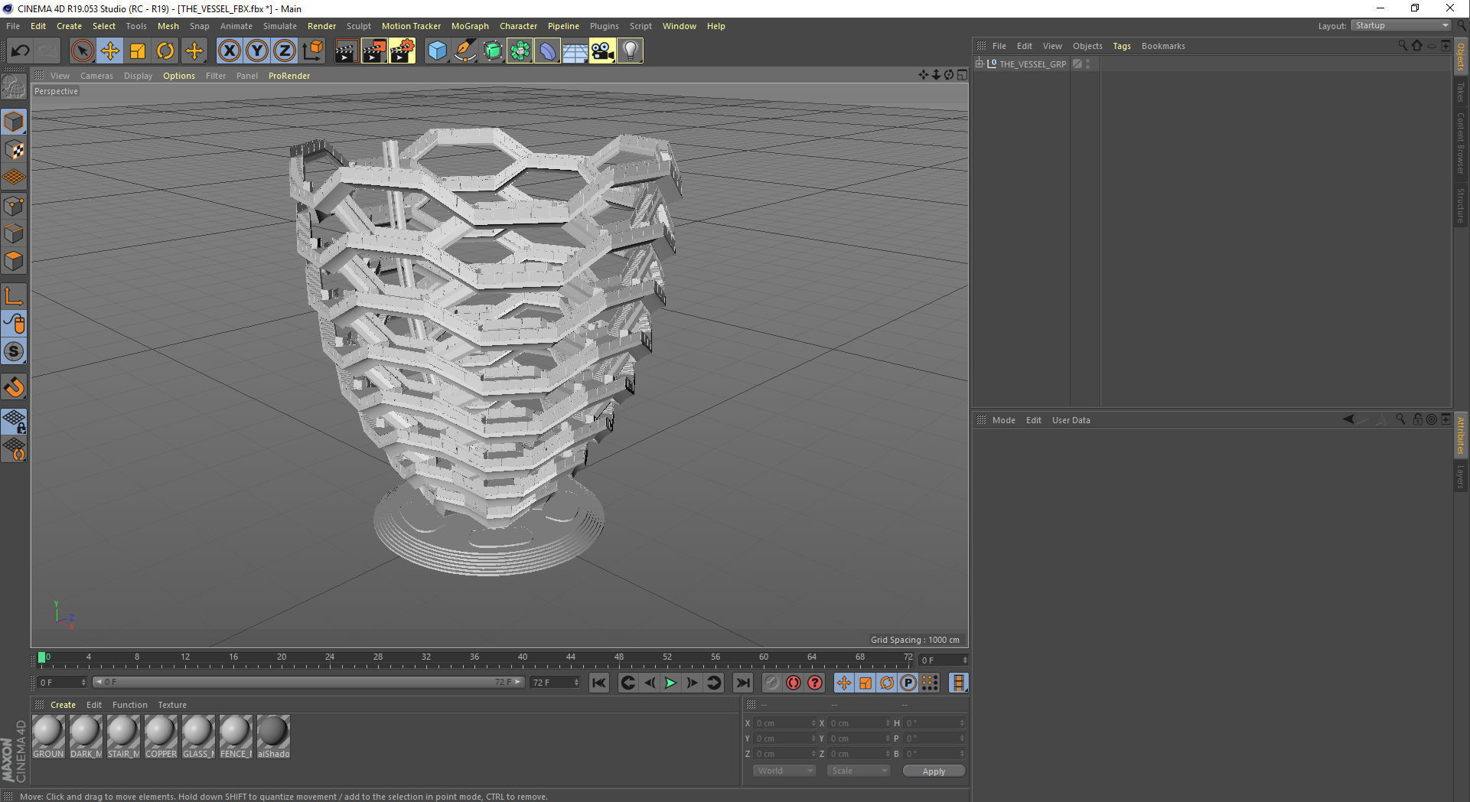Render active view clapperboard icon
This screenshot has width=1470, height=802.
[x=346, y=51]
